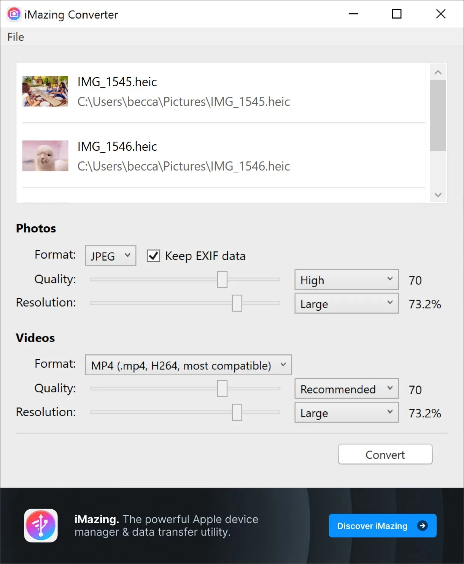Select the IMG_1546.heic alpaca thumbnail
This screenshot has width=464, height=564.
click(45, 156)
